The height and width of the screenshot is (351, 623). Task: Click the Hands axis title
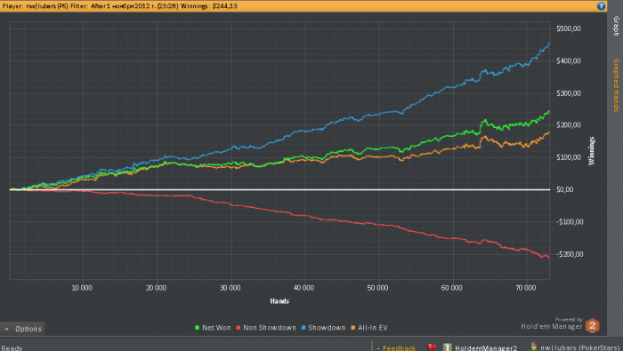(x=279, y=301)
